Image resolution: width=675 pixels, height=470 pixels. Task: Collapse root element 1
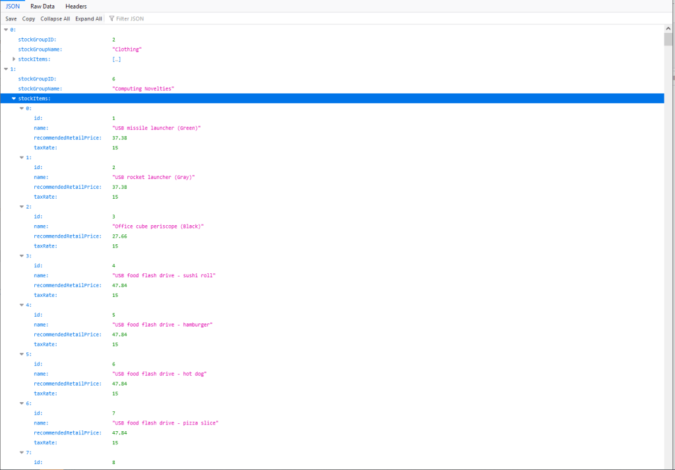(7, 69)
